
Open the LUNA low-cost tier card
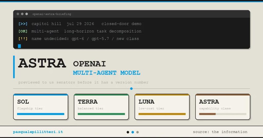162,107
